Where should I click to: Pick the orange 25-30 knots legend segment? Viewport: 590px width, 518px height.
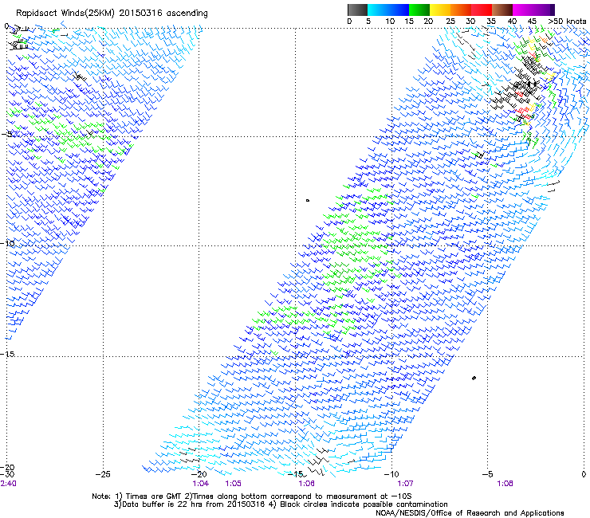[461, 10]
